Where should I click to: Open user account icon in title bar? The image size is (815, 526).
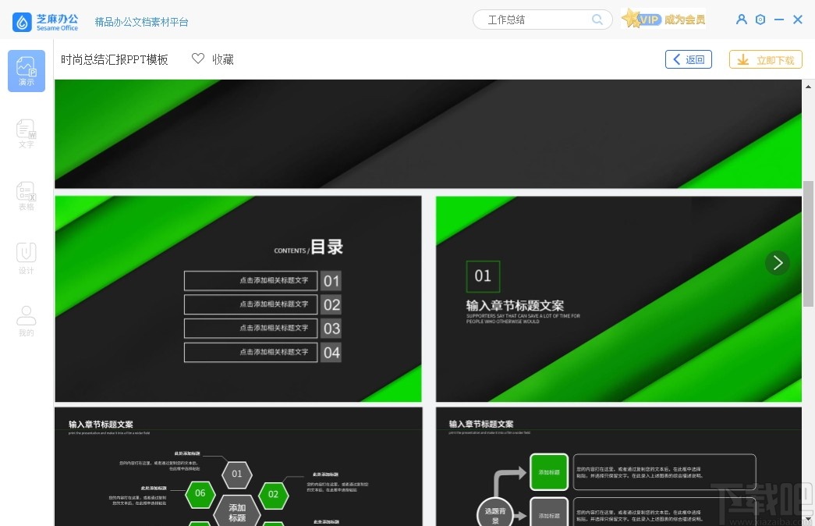click(x=742, y=20)
